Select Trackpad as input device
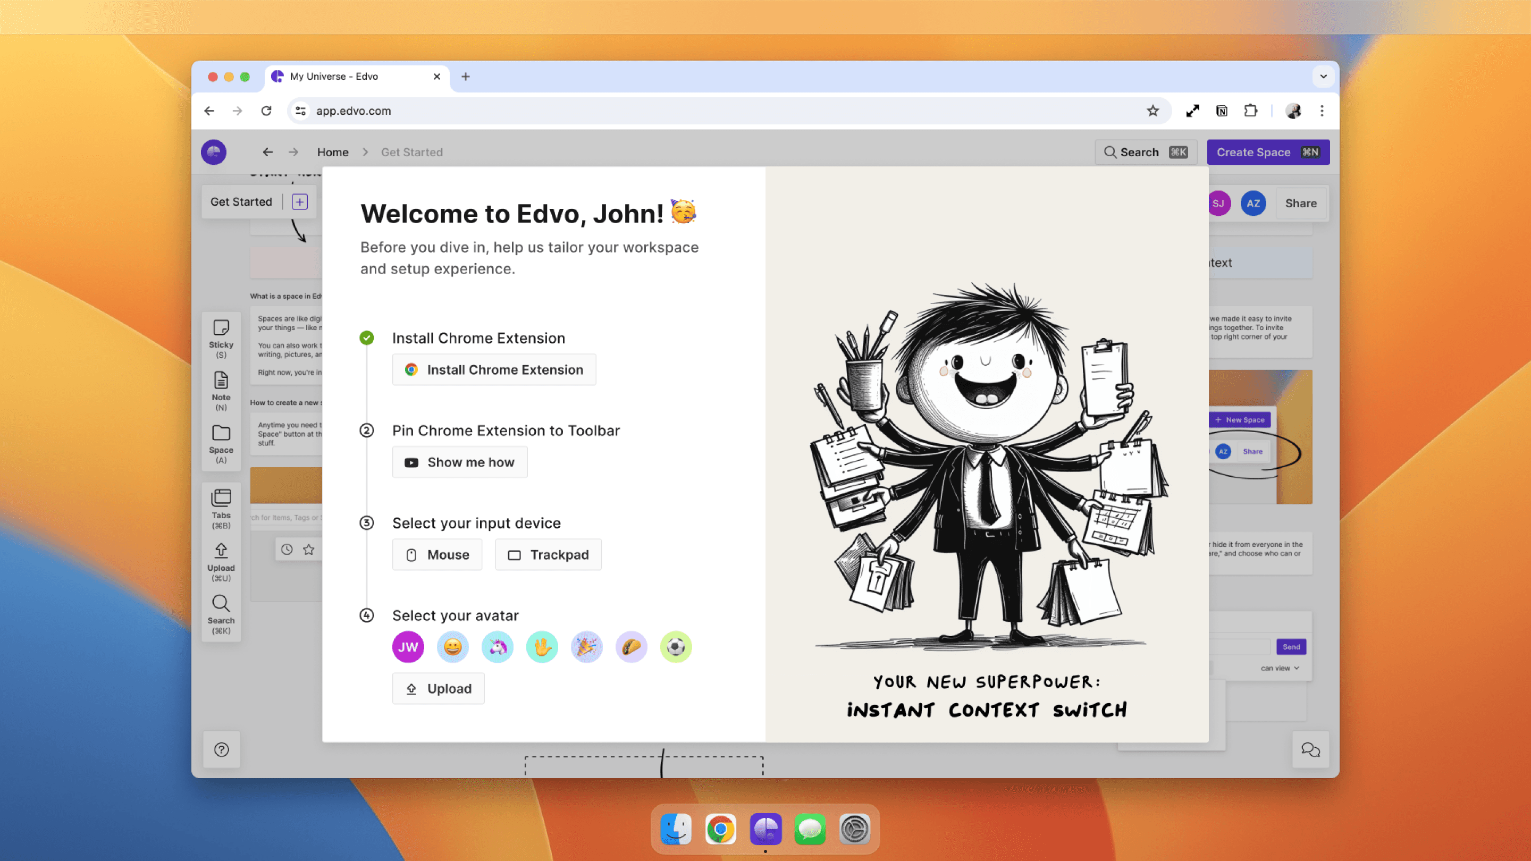Viewport: 1531px width, 861px height. tap(548, 554)
